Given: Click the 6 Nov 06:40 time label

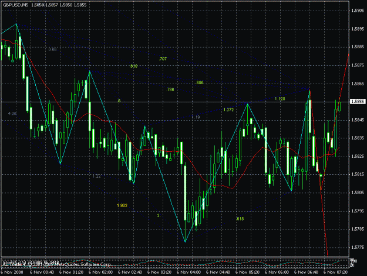Looking at the screenshot, I should tap(307, 272).
